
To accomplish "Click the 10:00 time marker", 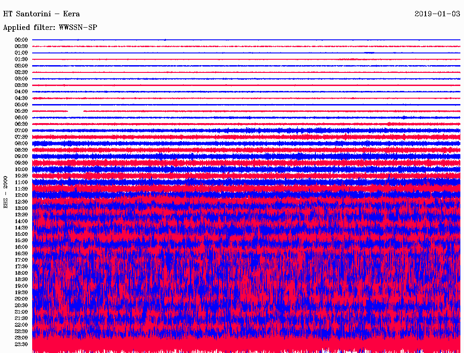I will point(21,170).
